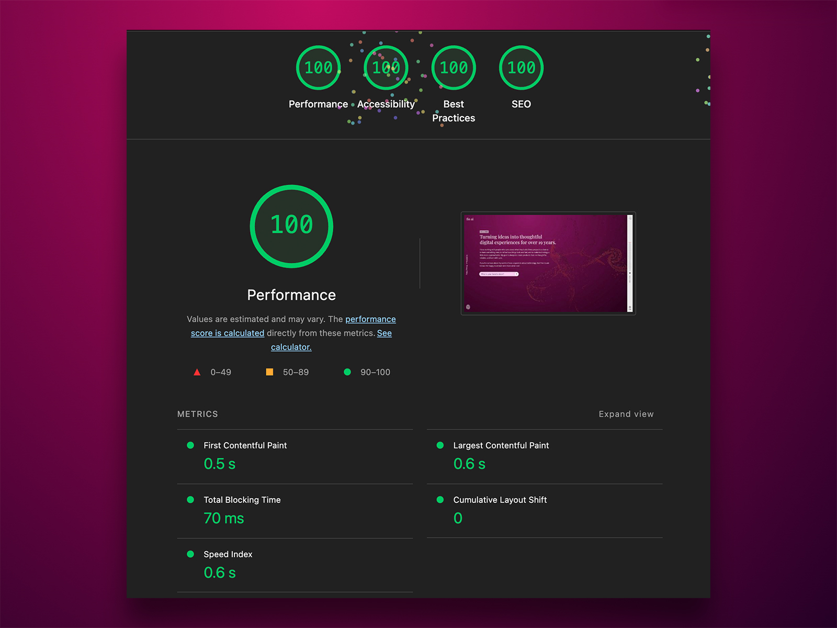Select the Best Practices score gauge

click(x=454, y=68)
